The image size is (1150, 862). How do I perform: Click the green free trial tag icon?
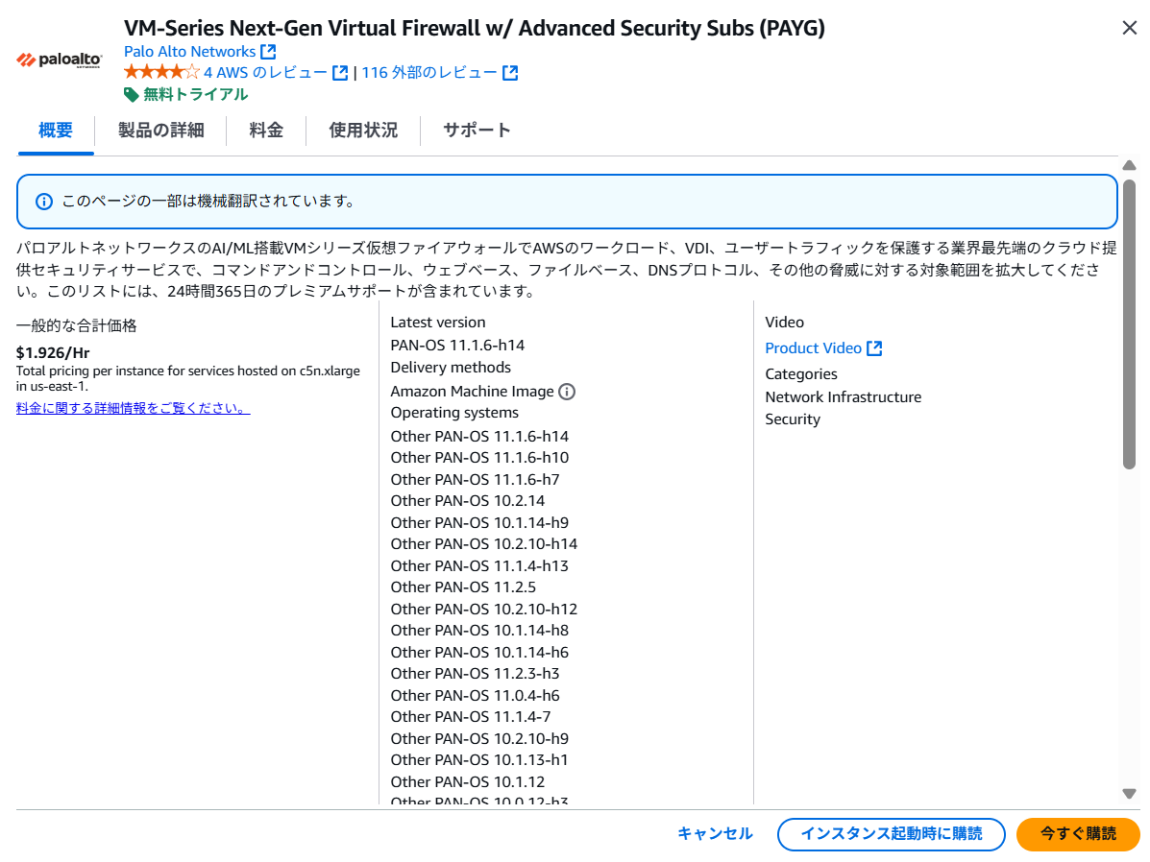pyautogui.click(x=132, y=94)
